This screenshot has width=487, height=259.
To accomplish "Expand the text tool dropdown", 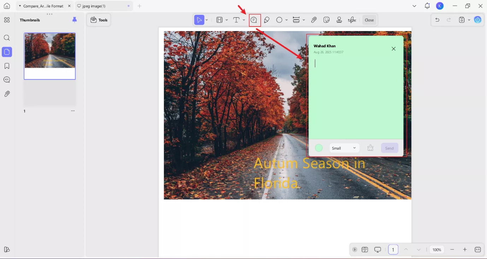I will pos(243,20).
